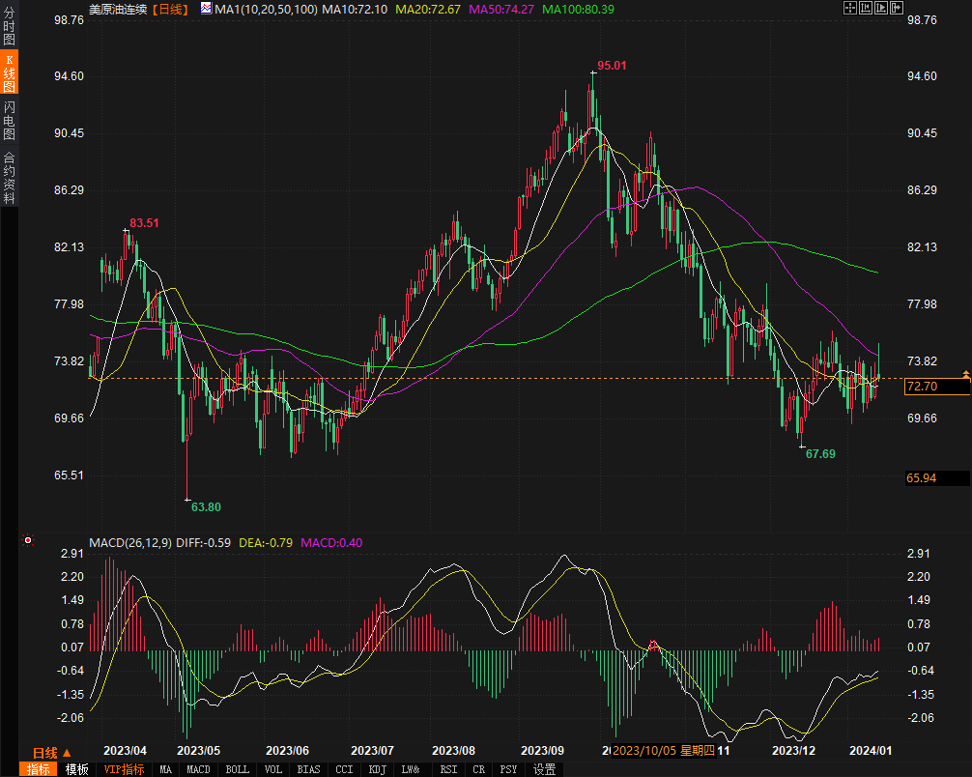The height and width of the screenshot is (777, 972).
Task: Select the K线图 side tab
Action: 10,73
